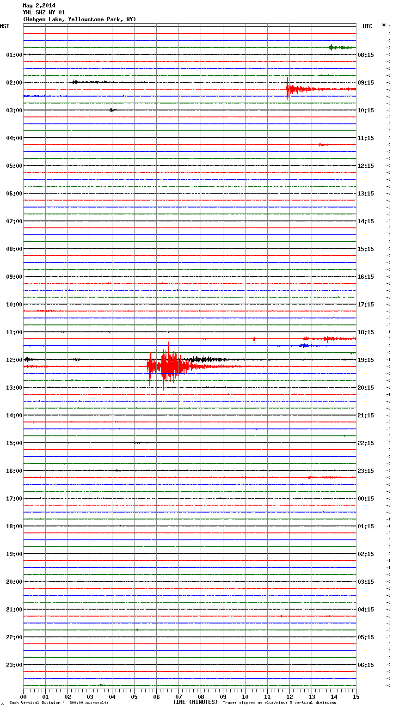Click the 10 minute mark on bottom axis

point(245,696)
